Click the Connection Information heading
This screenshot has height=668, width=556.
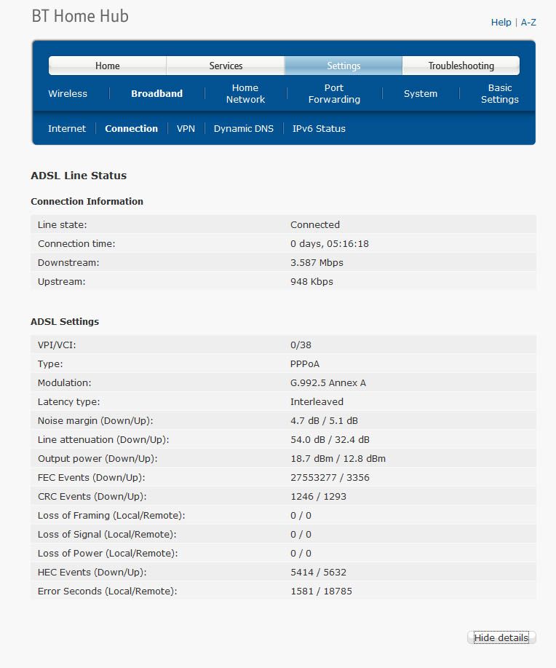coord(87,202)
